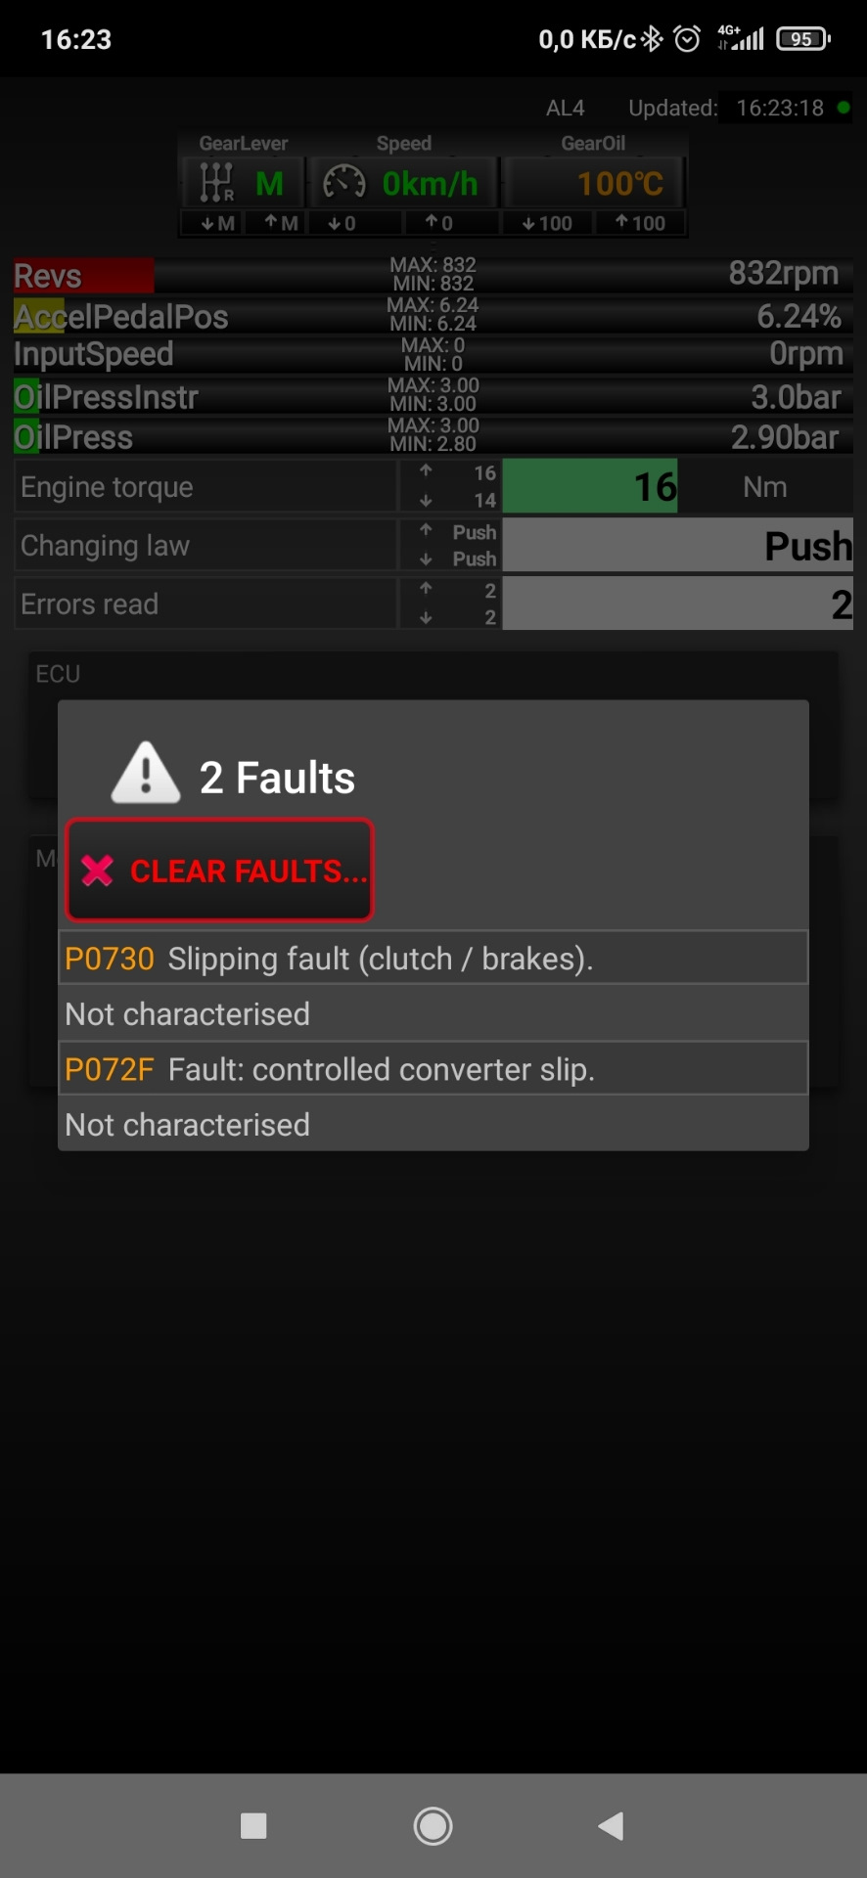Viewport: 867px width, 1878px height.
Task: Tap the speedometer gauge icon
Action: click(x=344, y=183)
